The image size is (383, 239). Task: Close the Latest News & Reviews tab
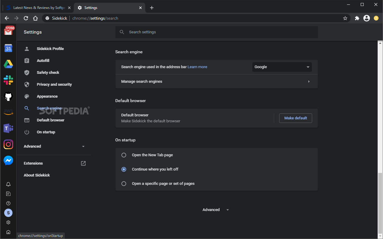click(x=69, y=8)
